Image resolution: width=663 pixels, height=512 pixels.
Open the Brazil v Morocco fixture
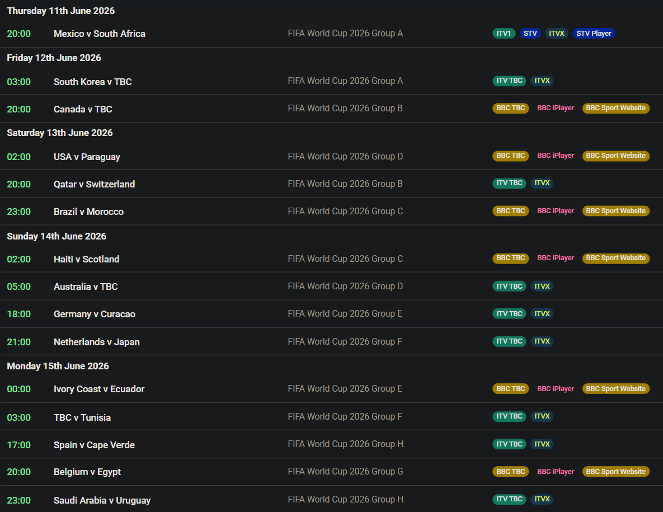89,212
